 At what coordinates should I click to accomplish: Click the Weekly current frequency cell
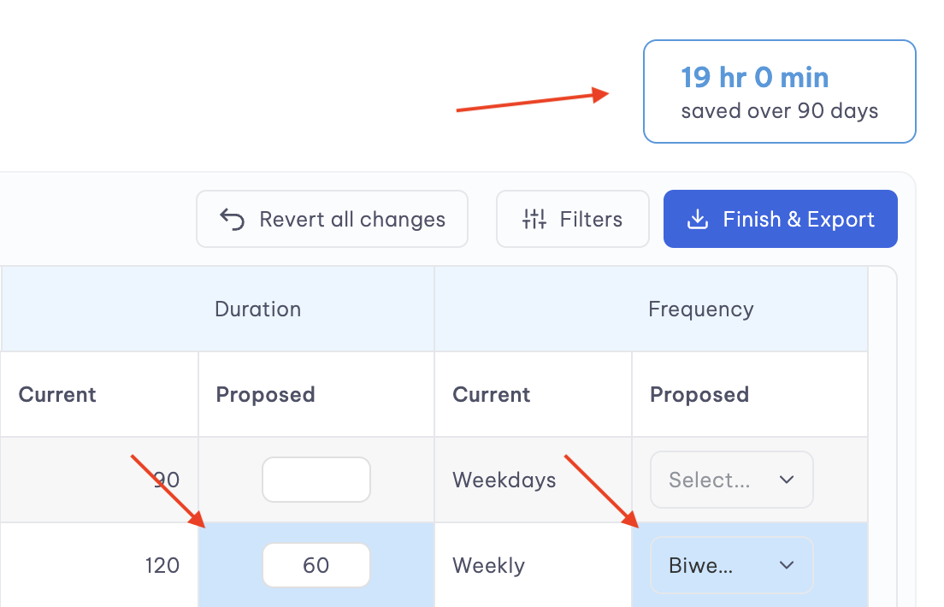click(x=533, y=565)
